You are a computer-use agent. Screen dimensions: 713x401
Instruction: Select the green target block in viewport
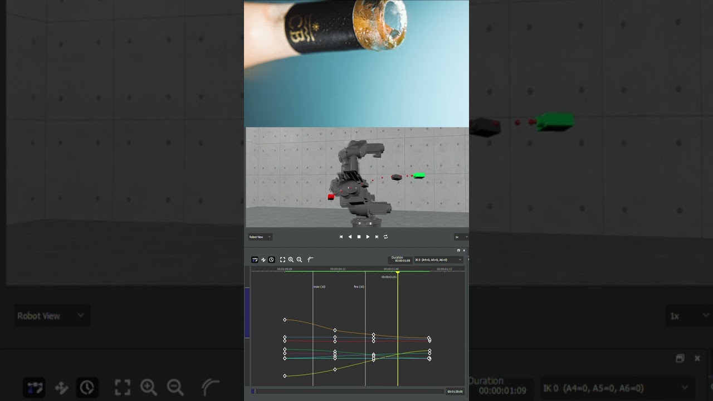pos(419,175)
